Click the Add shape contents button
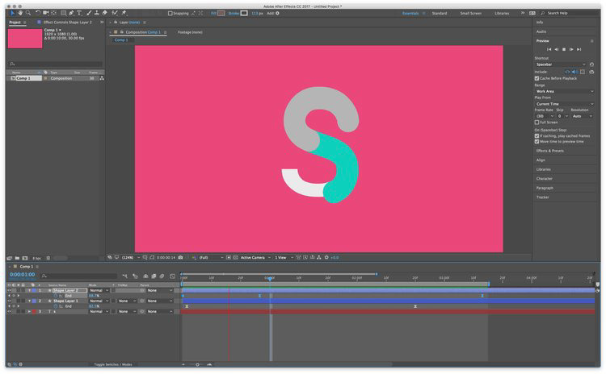Screen dimensions: 606x374 click(277, 13)
